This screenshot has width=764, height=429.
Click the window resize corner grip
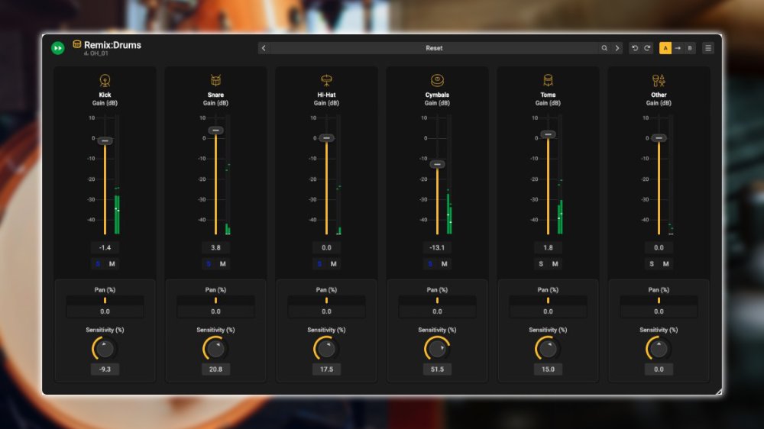(719, 391)
